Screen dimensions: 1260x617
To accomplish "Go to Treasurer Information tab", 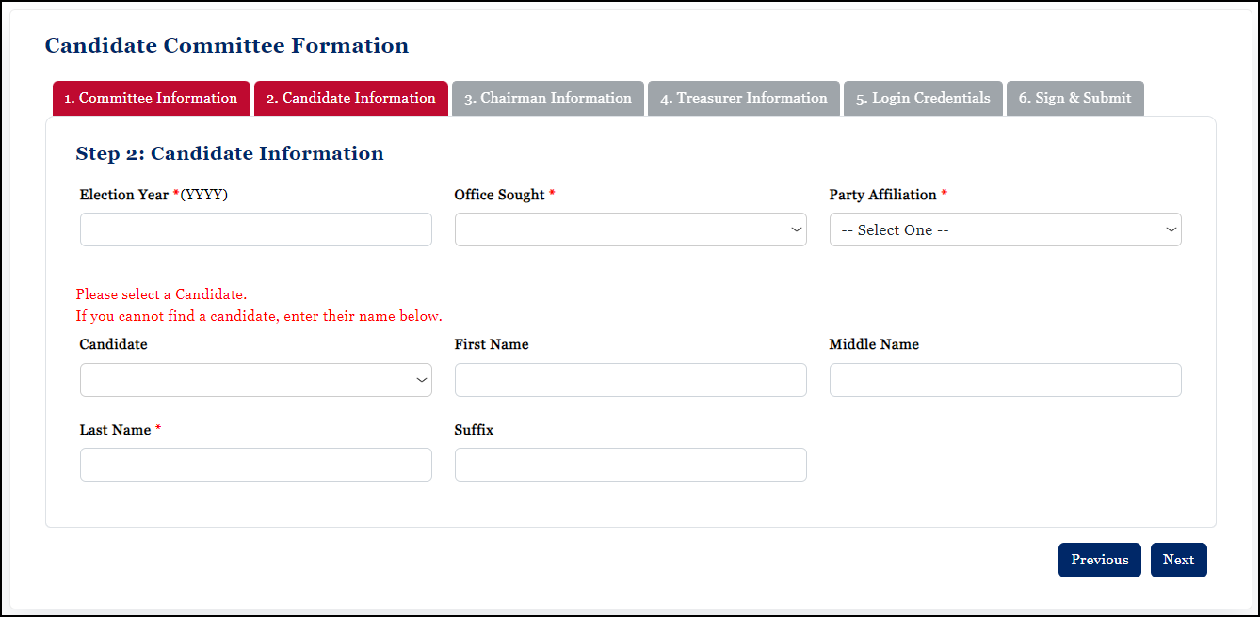I will tap(743, 98).
